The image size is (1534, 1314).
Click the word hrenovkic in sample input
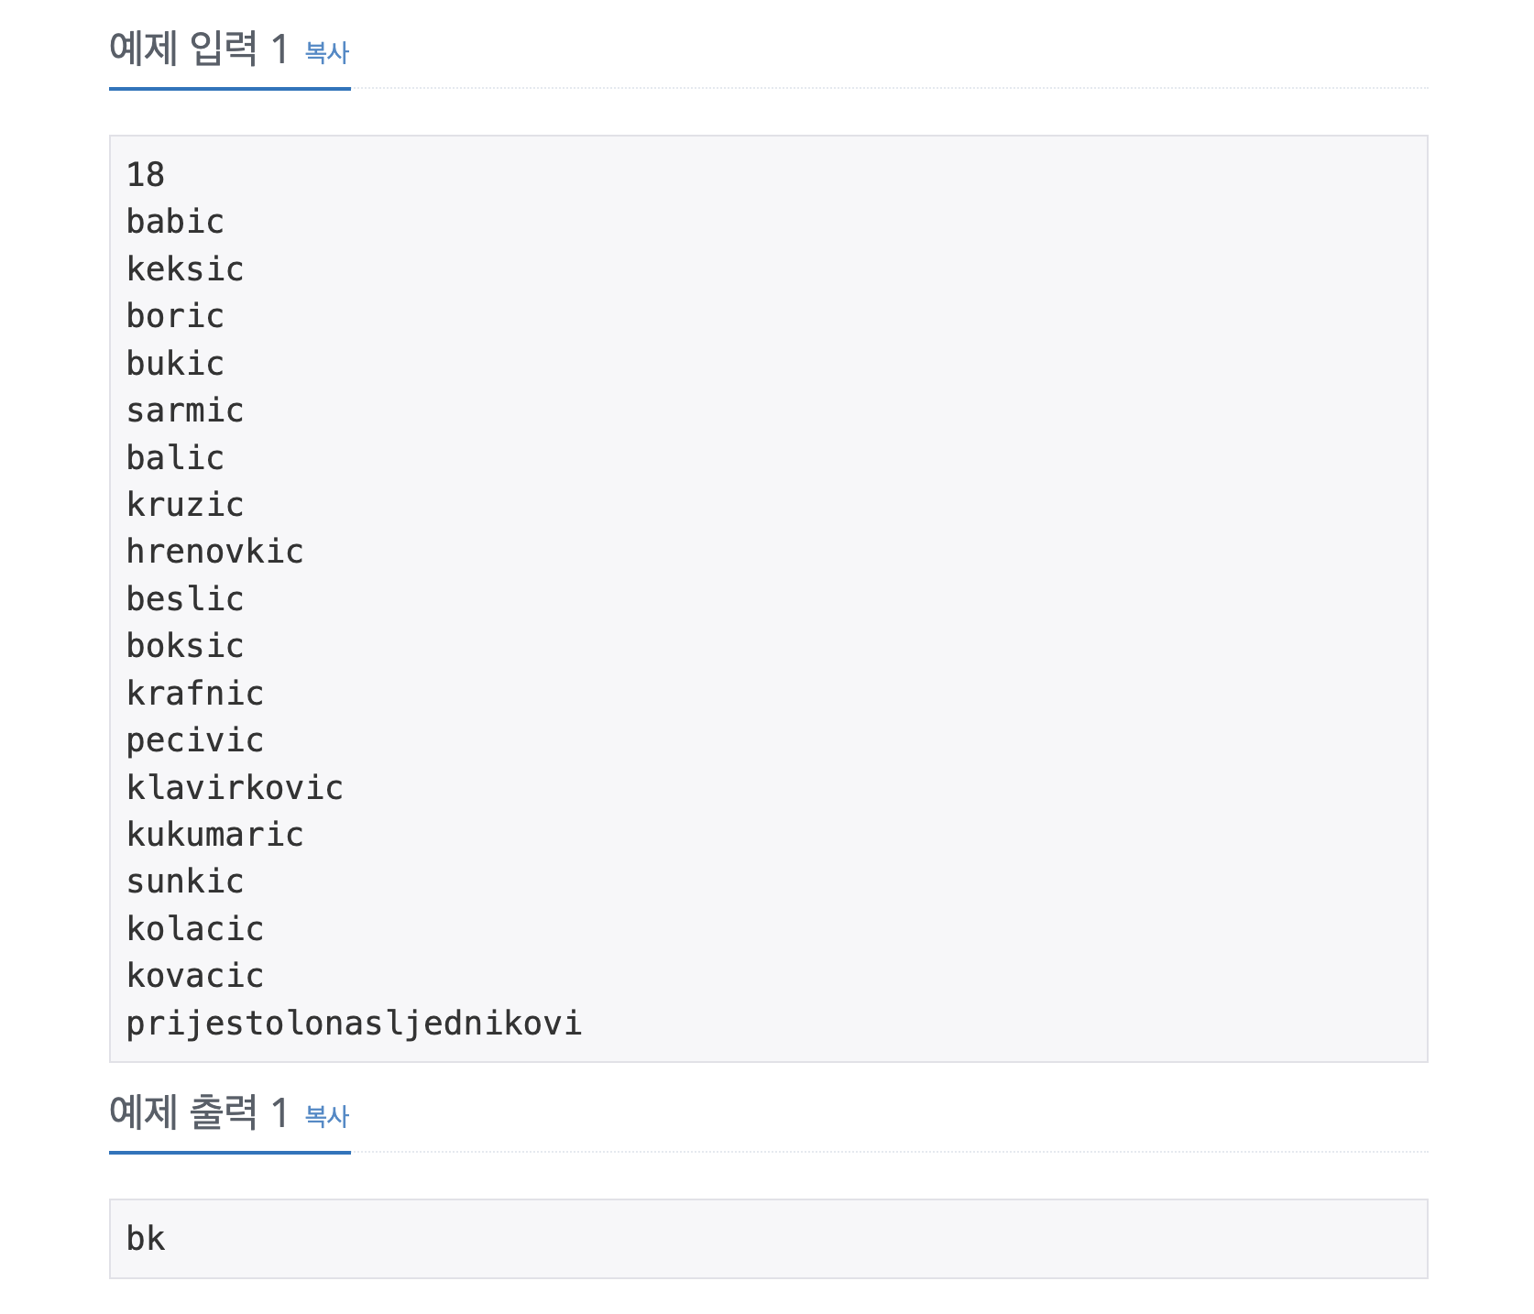click(x=214, y=552)
